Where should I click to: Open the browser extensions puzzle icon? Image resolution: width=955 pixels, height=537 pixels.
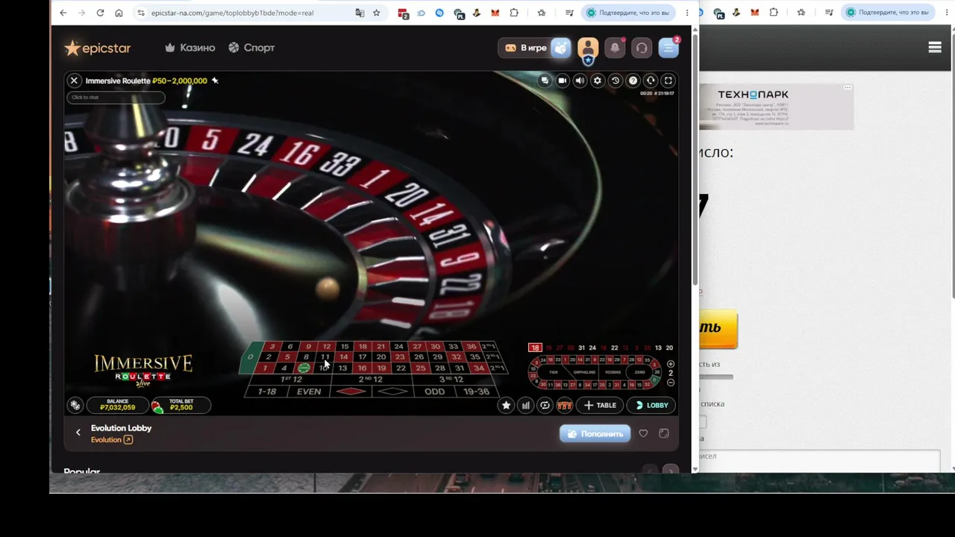pos(514,13)
